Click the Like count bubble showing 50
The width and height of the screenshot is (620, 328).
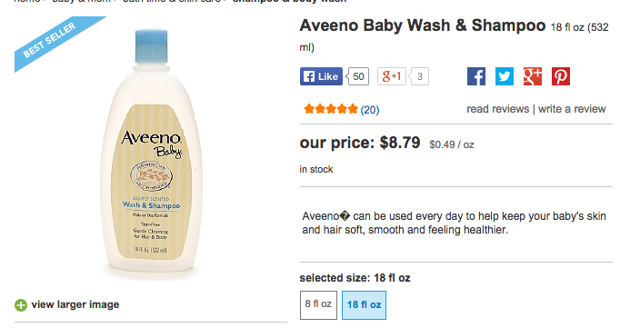tap(358, 76)
